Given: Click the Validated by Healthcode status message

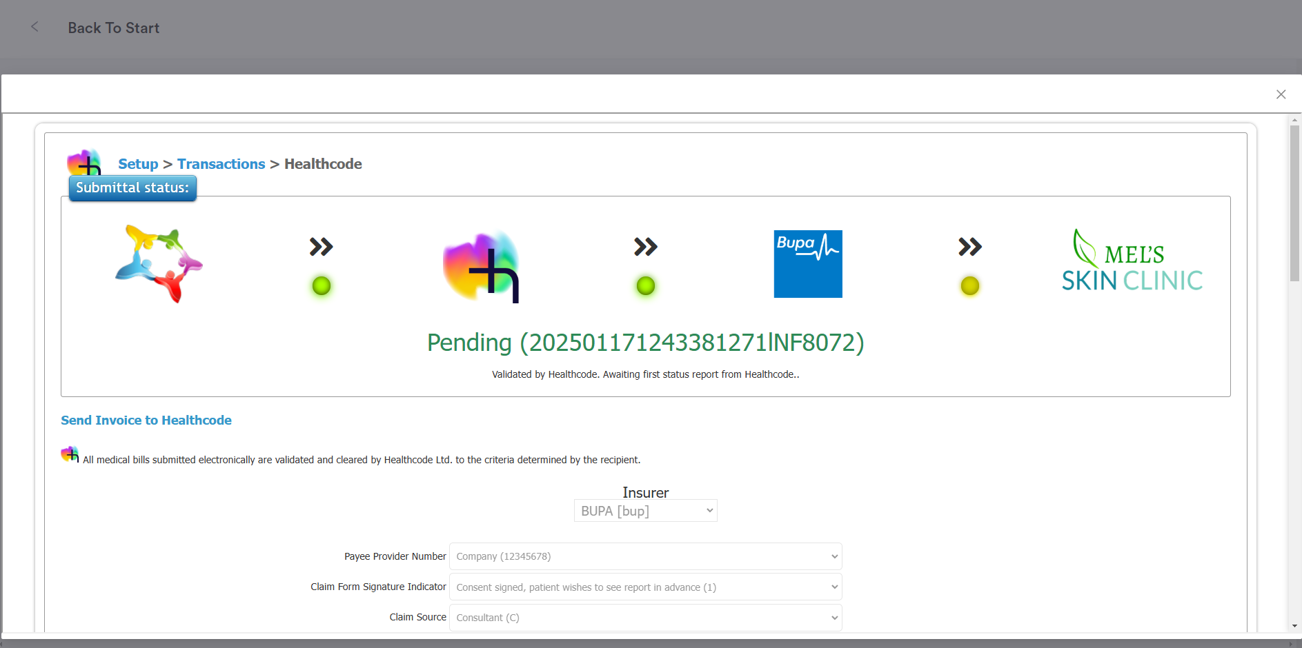Looking at the screenshot, I should [646, 374].
